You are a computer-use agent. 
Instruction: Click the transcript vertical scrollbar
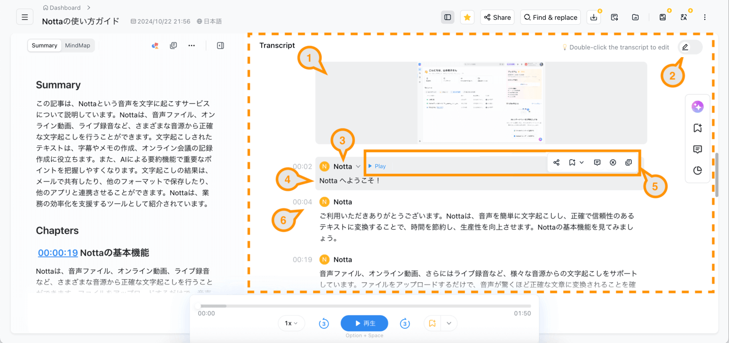(716, 175)
